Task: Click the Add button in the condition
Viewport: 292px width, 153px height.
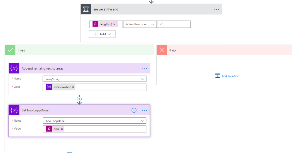Action: point(102,34)
